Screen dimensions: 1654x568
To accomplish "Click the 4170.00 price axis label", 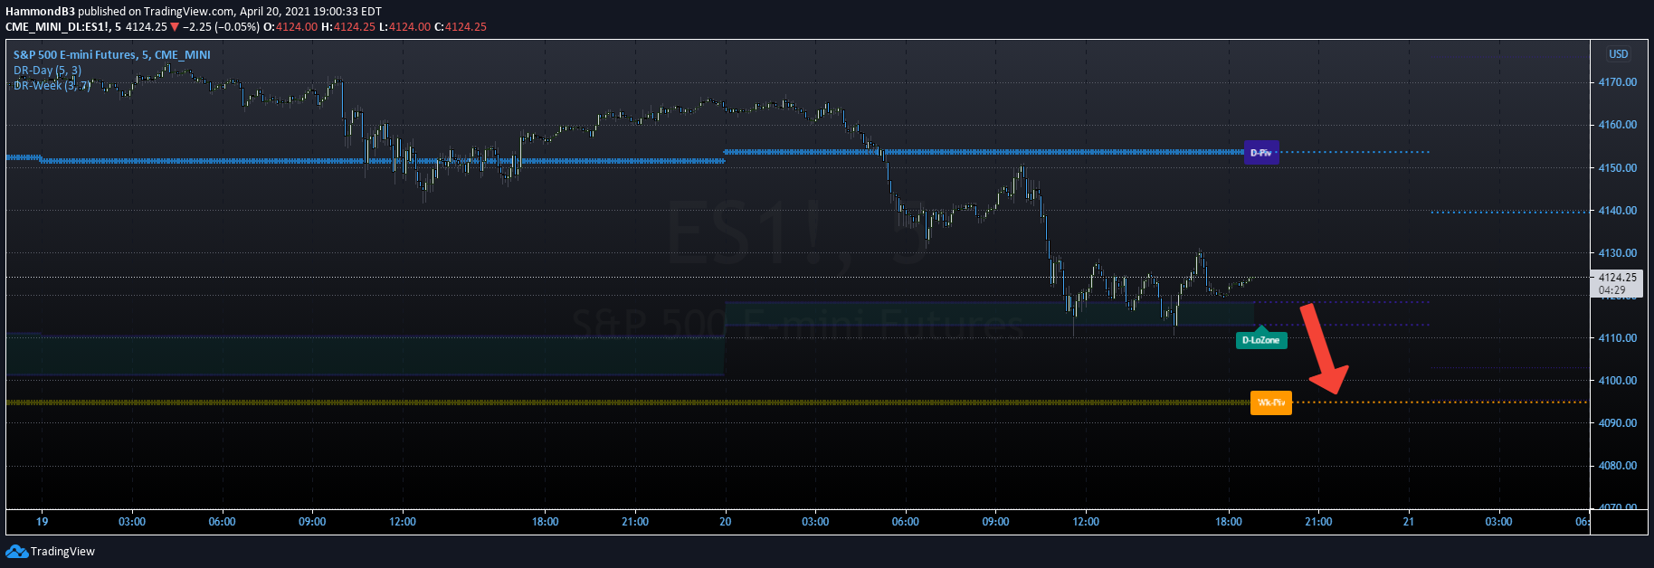I will point(1618,82).
